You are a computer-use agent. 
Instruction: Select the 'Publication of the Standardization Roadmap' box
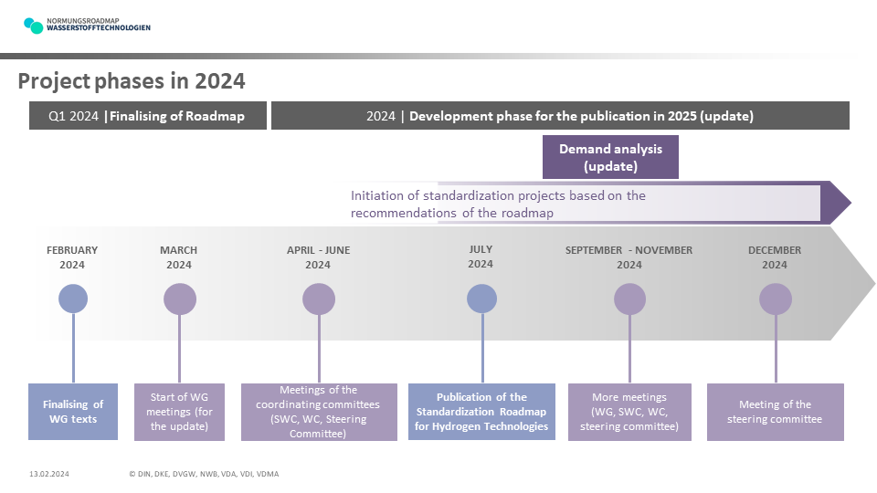tap(481, 412)
